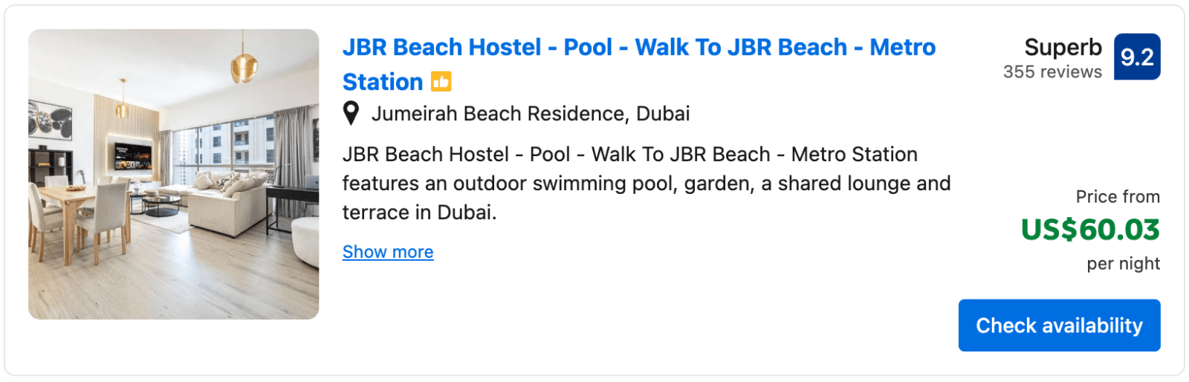Click the framed wall art in photo
The width and height of the screenshot is (1189, 382).
[50, 119]
